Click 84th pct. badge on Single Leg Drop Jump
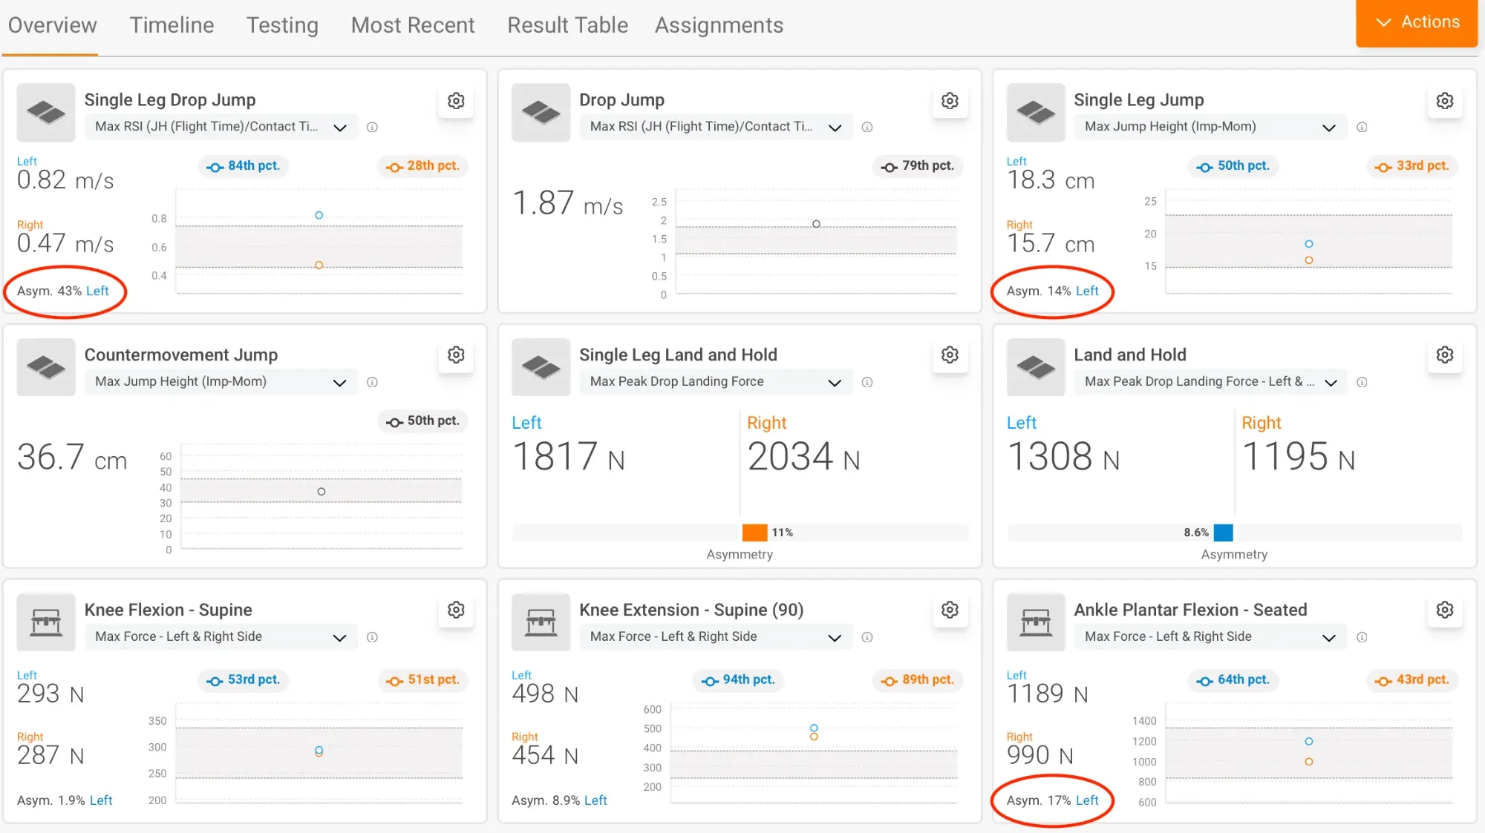Viewport: 1485px width, 833px height. tap(244, 166)
